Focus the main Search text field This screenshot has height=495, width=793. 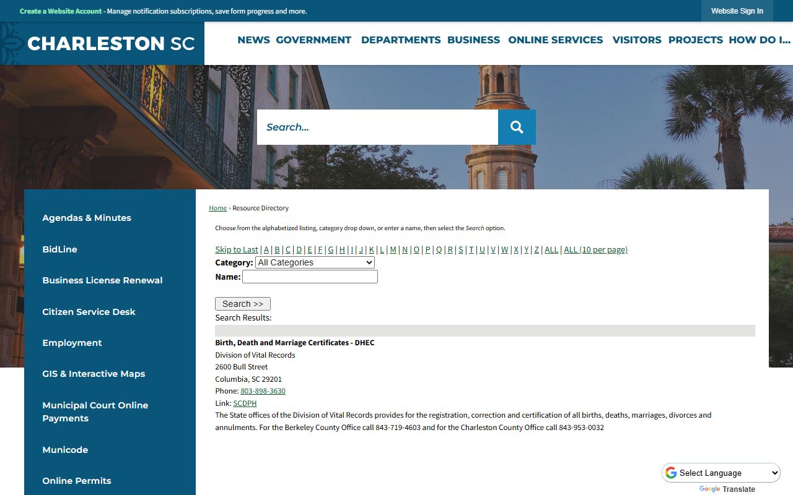coord(377,127)
